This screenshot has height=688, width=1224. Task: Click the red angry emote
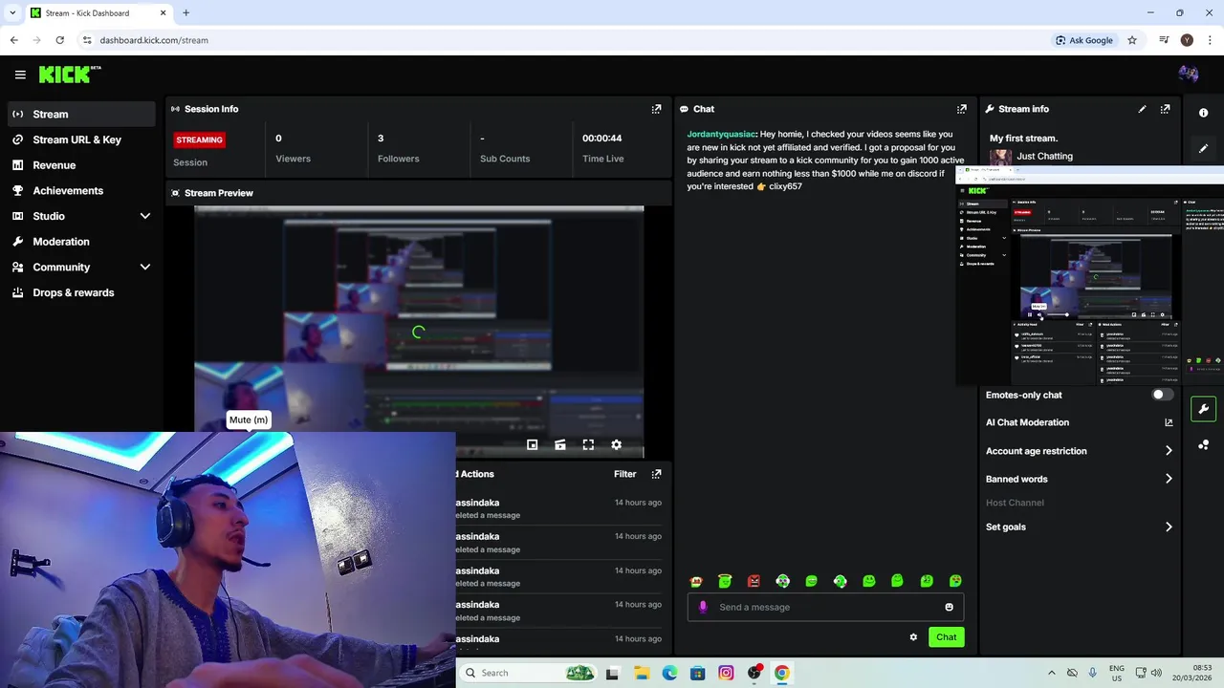click(x=754, y=580)
